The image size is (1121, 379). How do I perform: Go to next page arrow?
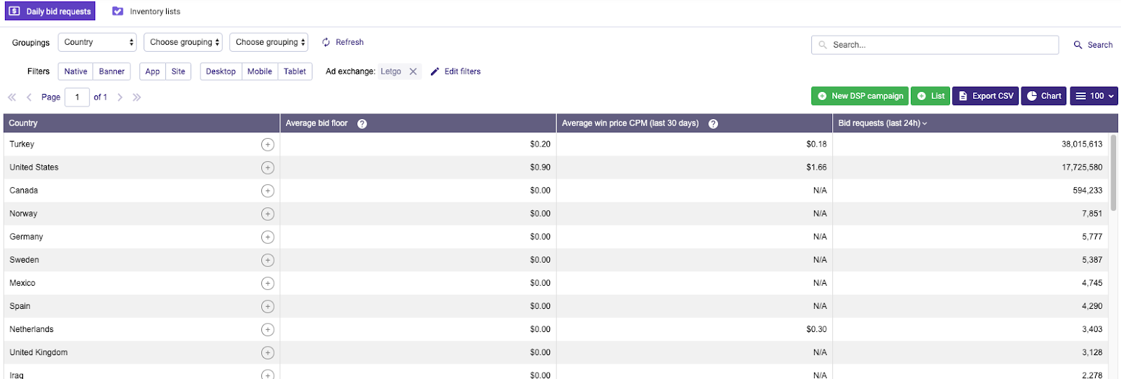(120, 97)
